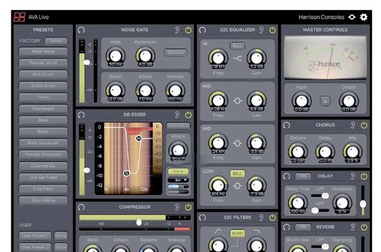
Task: Click the De-Esser ear listen icon
Action: [177, 115]
